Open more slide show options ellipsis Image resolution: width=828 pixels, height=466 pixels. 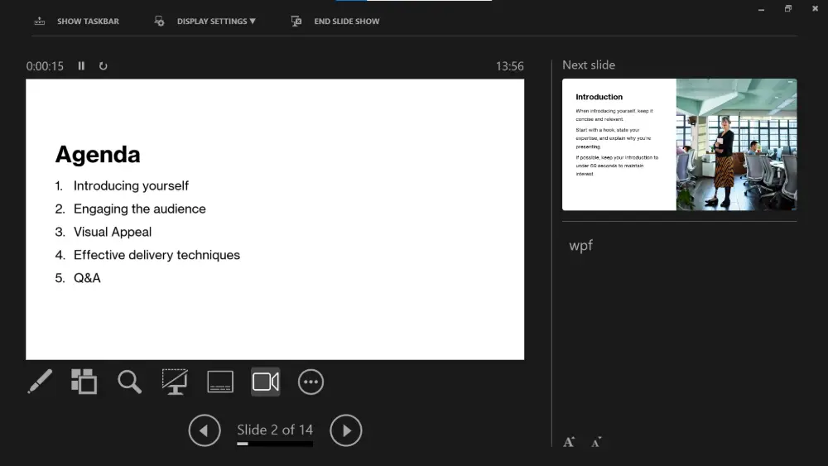click(310, 382)
